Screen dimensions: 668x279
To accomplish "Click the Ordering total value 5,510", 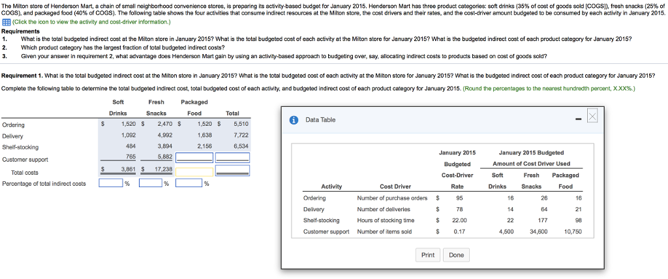I will 241,125.
